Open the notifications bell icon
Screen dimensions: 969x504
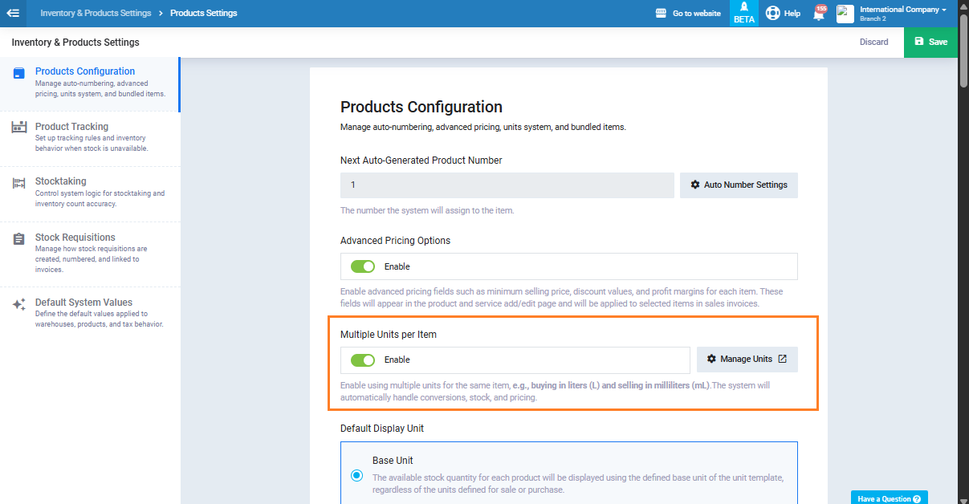[818, 14]
